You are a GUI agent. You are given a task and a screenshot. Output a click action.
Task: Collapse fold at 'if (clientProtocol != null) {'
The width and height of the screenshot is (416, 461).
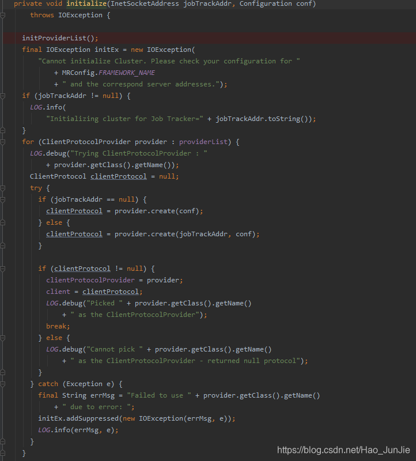tap(3, 269)
